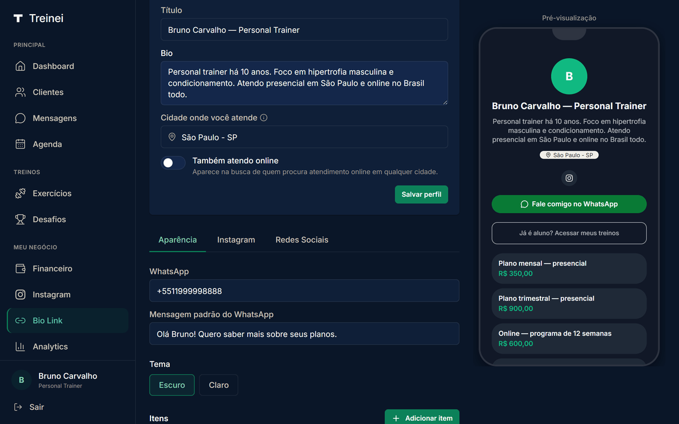679x424 pixels.
Task: Click the info icon beside Cidade label
Action: [x=264, y=118]
